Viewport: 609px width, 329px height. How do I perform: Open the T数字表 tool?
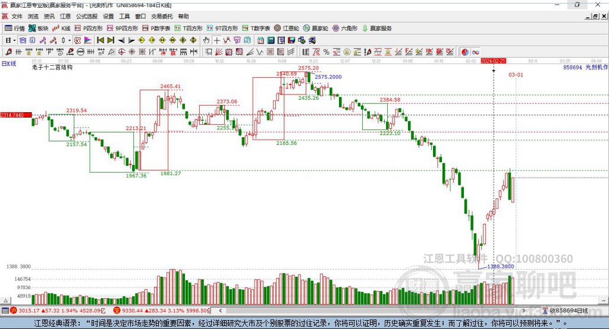(x=256, y=29)
